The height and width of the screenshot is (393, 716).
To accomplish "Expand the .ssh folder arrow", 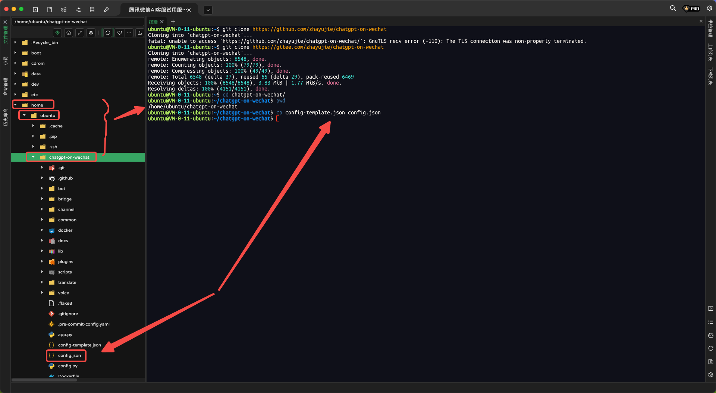I will click(x=33, y=147).
